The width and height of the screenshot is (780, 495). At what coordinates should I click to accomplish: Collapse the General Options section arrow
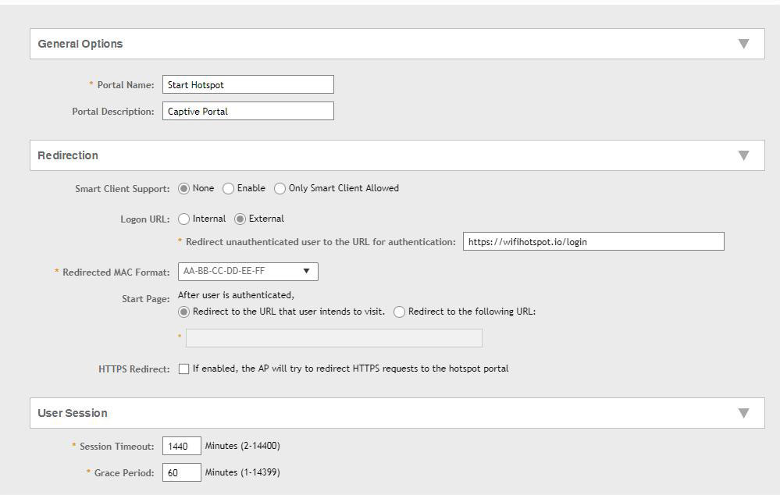[x=743, y=44]
